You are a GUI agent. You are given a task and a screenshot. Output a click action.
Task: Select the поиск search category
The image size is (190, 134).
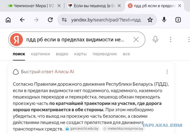pyautogui.click(x=19, y=54)
